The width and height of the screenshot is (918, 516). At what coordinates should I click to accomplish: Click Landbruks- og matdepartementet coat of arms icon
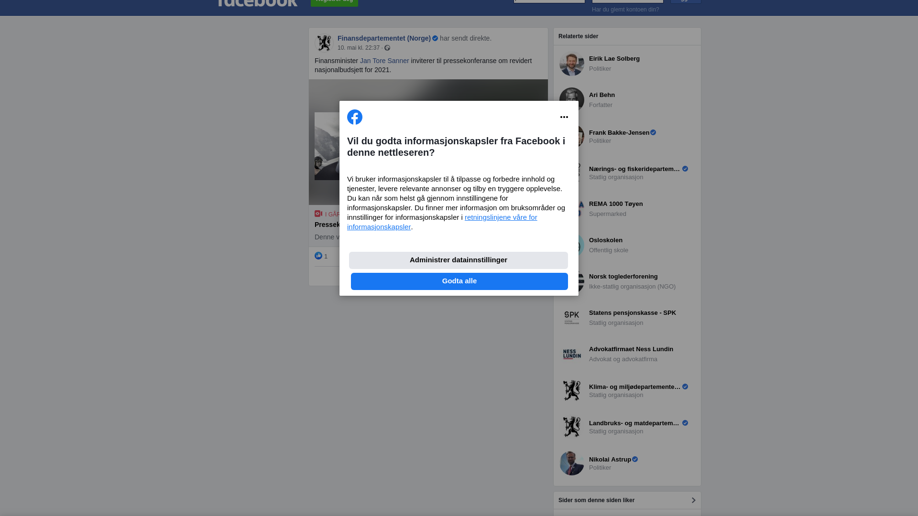tap(572, 427)
